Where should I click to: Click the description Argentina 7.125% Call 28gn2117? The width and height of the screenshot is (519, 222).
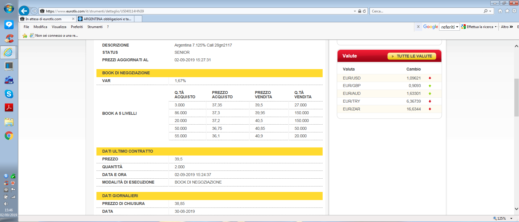(x=203, y=45)
